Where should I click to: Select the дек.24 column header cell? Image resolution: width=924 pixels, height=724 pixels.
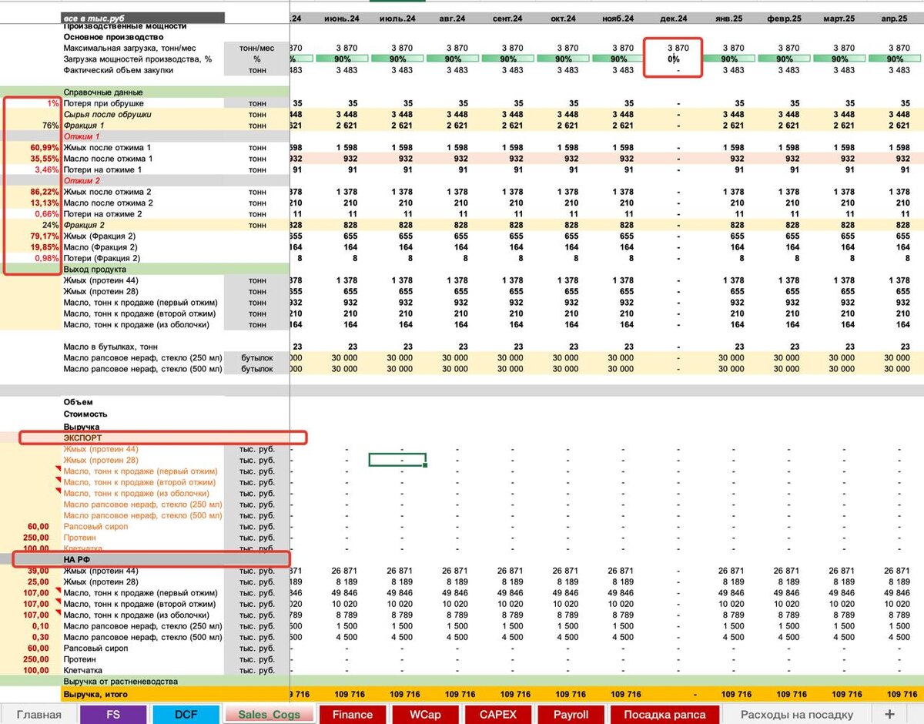click(x=675, y=18)
